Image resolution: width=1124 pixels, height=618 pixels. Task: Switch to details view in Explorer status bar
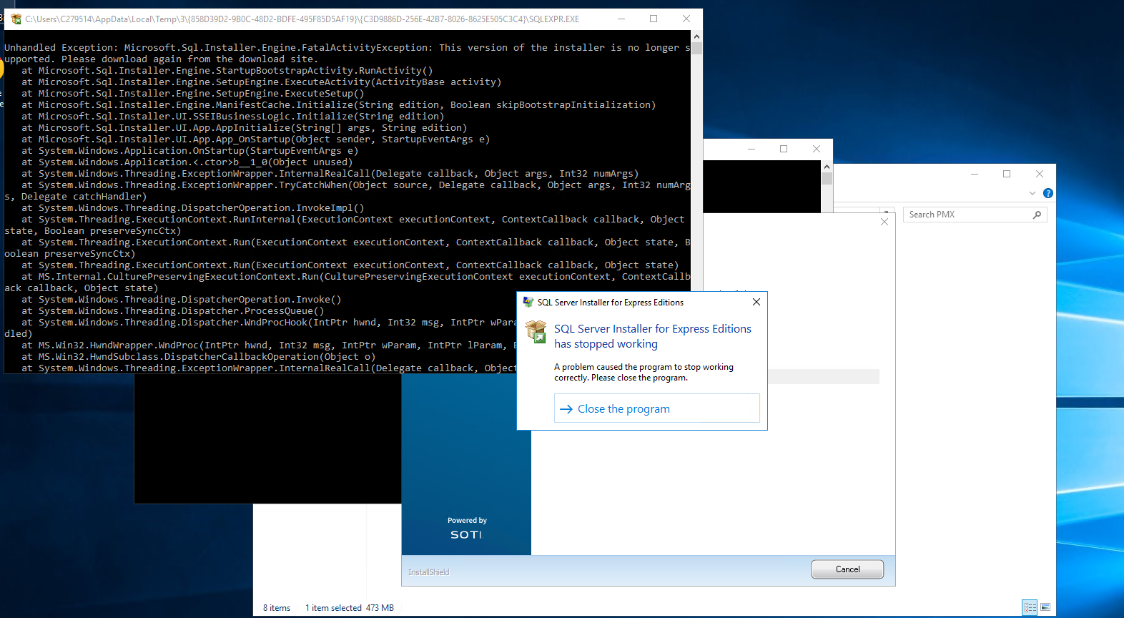pyautogui.click(x=1030, y=607)
